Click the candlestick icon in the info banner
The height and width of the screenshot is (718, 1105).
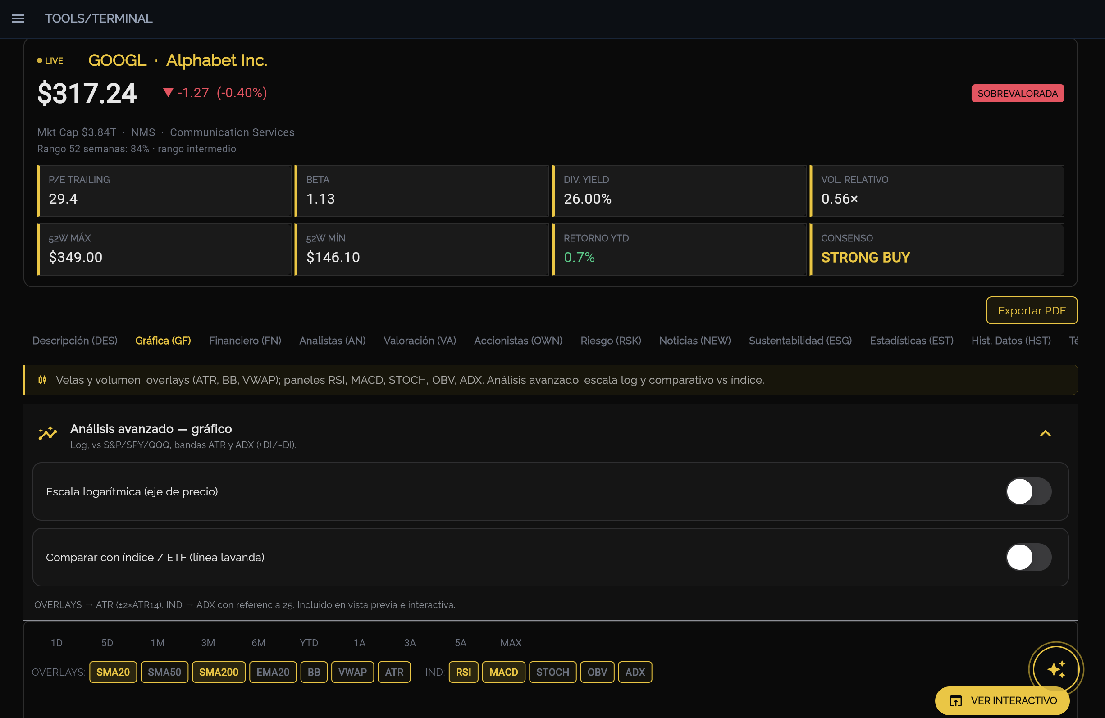point(42,380)
